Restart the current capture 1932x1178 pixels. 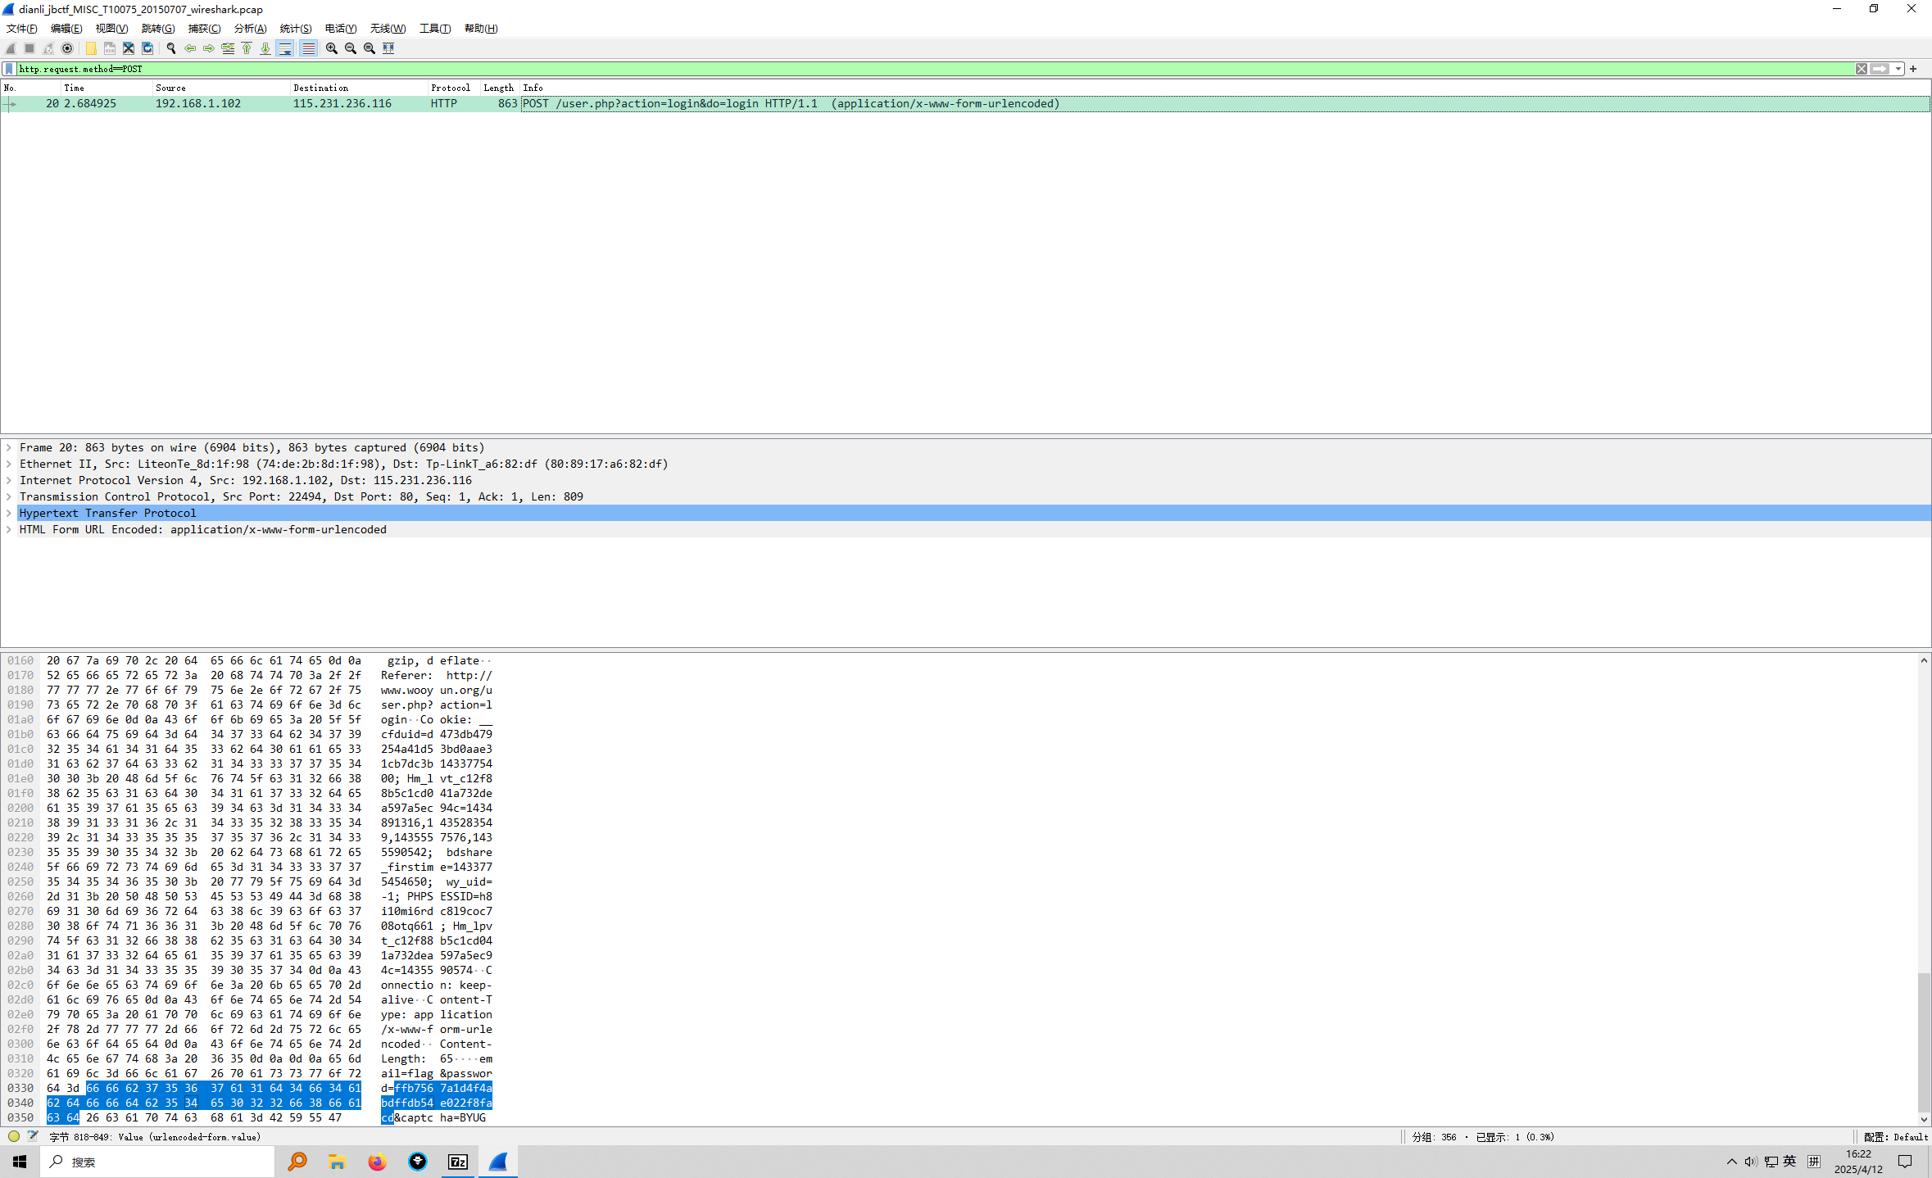[48, 48]
